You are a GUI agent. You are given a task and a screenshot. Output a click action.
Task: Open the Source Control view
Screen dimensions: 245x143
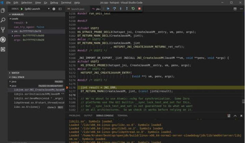(3, 30)
